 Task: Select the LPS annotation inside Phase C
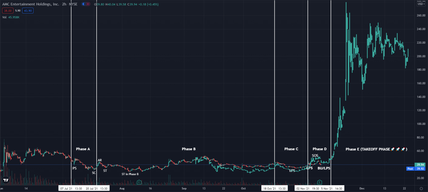pyautogui.click(x=292, y=171)
